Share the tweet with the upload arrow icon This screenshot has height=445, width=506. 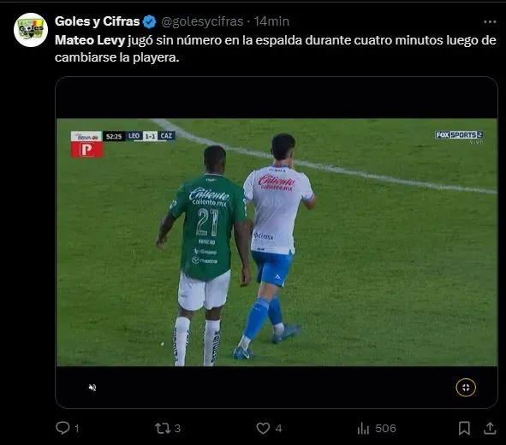(490, 428)
